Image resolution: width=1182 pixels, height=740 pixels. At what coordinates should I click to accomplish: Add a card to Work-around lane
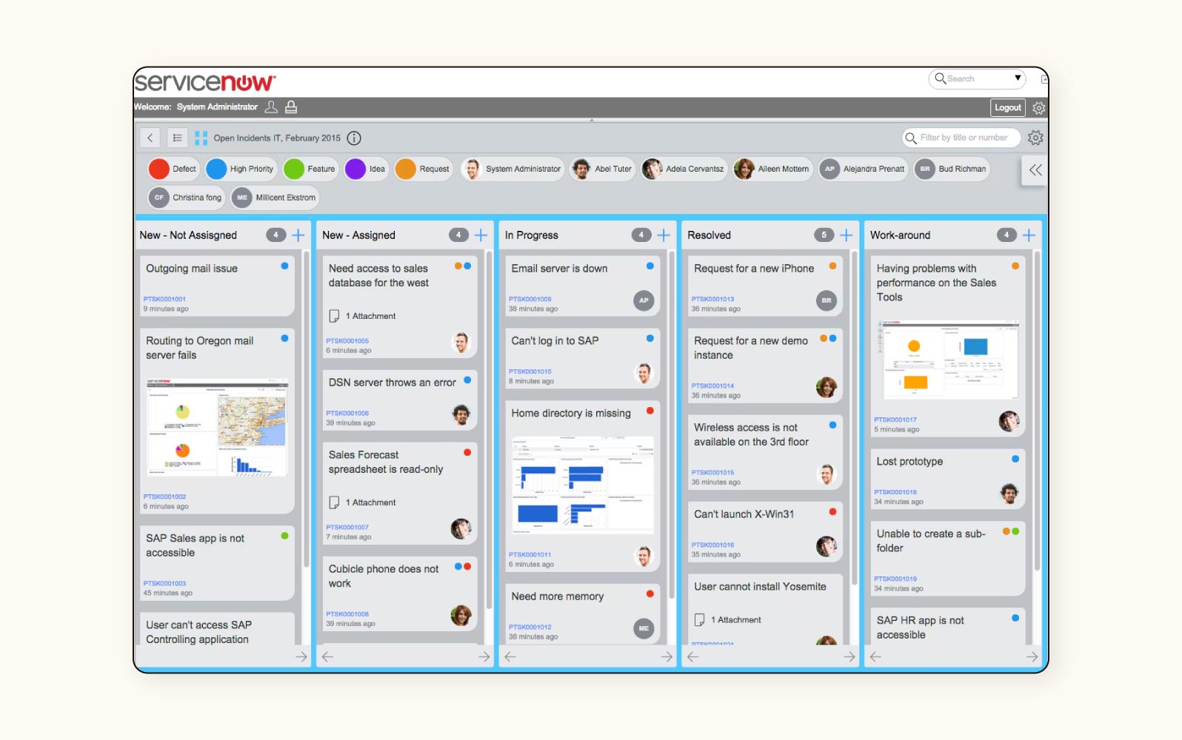[x=1029, y=235]
